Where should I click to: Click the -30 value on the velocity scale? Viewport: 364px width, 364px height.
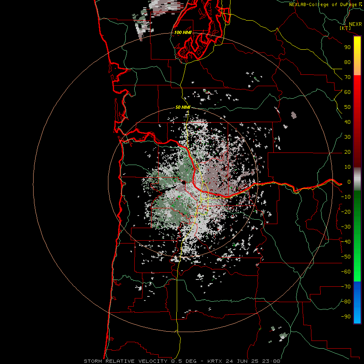coord(346,227)
